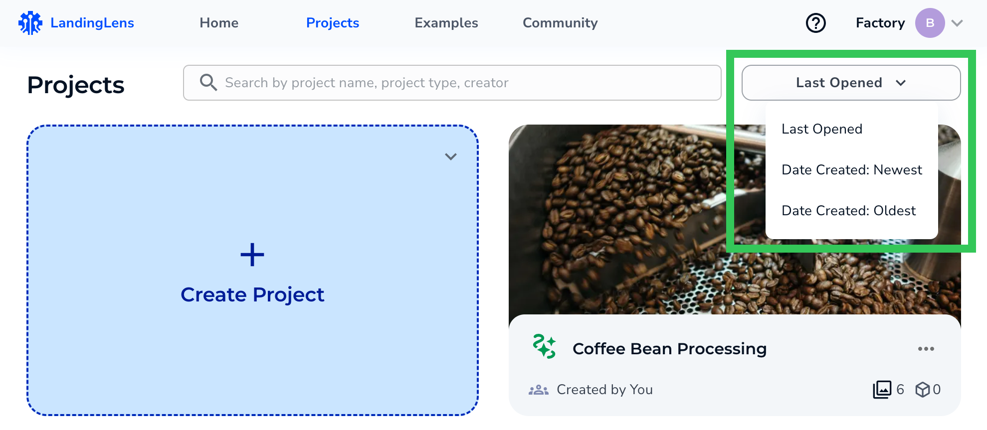Open the help question mark icon
The height and width of the screenshot is (430, 987).
pos(816,22)
